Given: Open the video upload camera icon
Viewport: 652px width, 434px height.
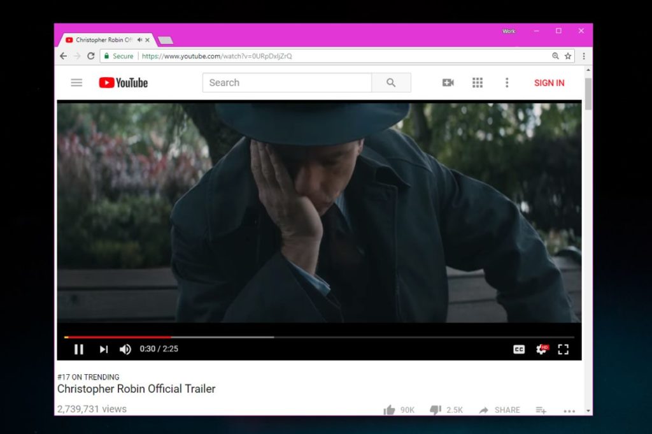Looking at the screenshot, I should coord(448,82).
